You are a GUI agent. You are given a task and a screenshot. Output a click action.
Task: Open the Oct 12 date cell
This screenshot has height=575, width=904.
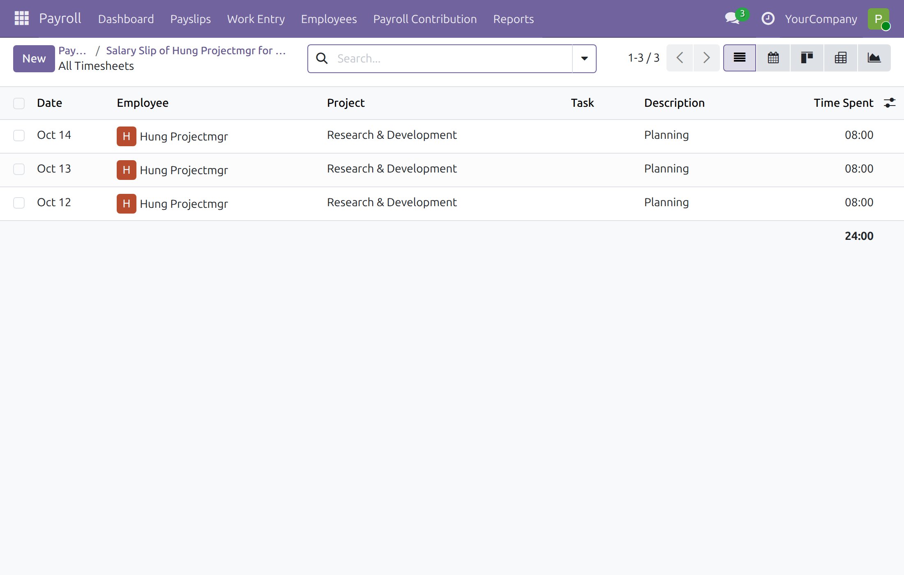point(54,202)
